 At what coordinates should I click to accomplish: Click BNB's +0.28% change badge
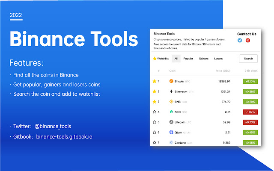point(250,102)
